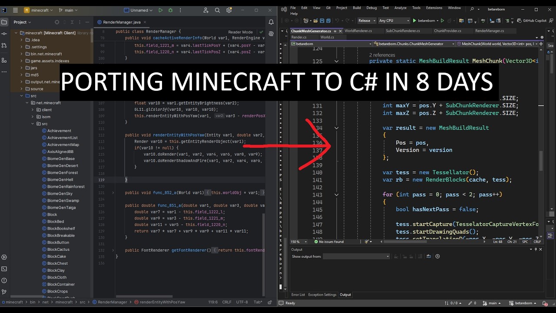Open the Git menu in Visual Studio
Image resolution: width=556 pixels, height=313 pixels.
(328, 8)
